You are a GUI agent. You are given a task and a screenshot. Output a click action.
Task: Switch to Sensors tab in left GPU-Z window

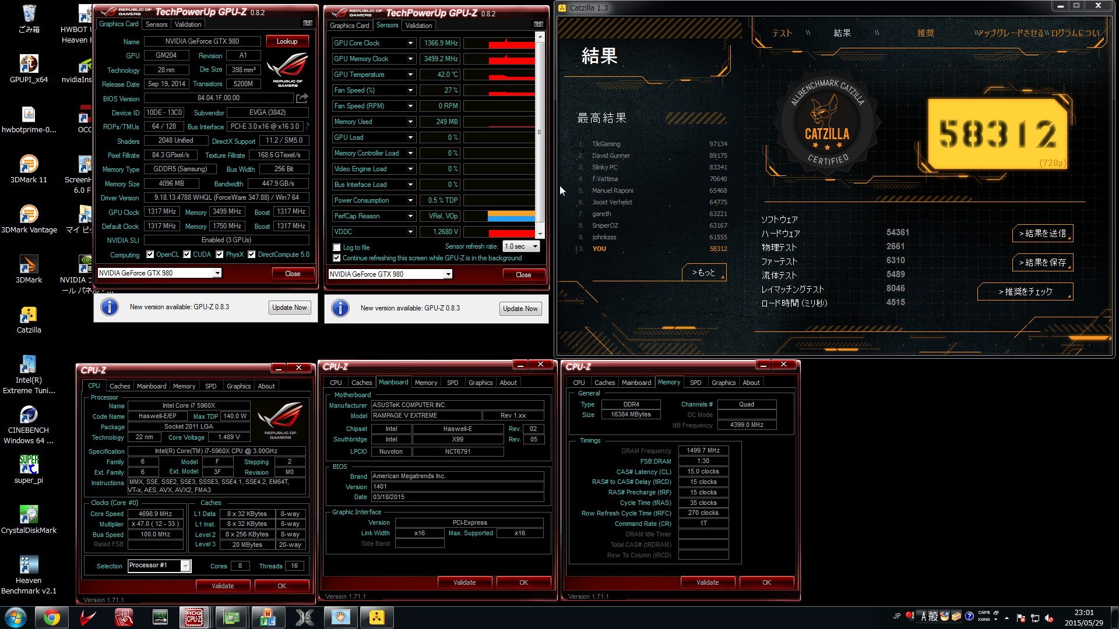pyautogui.click(x=156, y=24)
